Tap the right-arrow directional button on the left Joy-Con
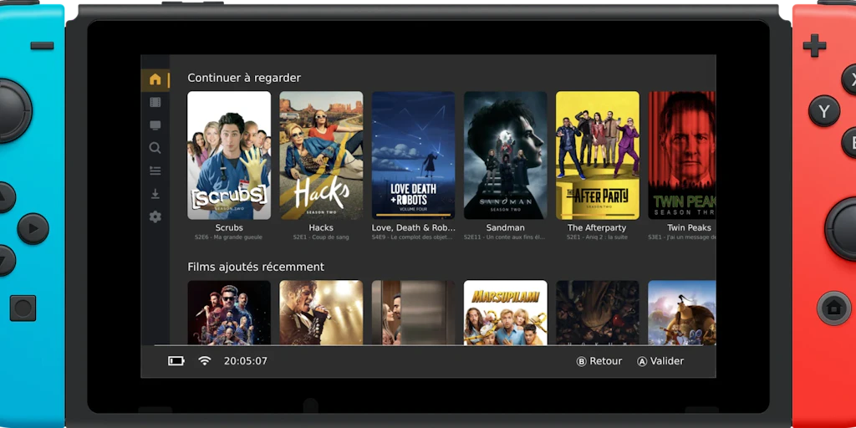Screen dimensions: 856x428 click(33, 228)
